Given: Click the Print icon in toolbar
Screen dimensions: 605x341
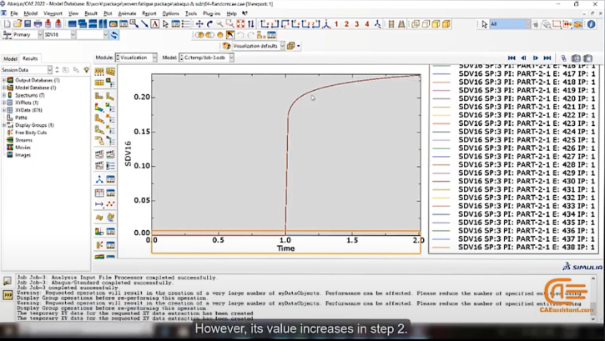Looking at the screenshot, I should tap(38, 24).
